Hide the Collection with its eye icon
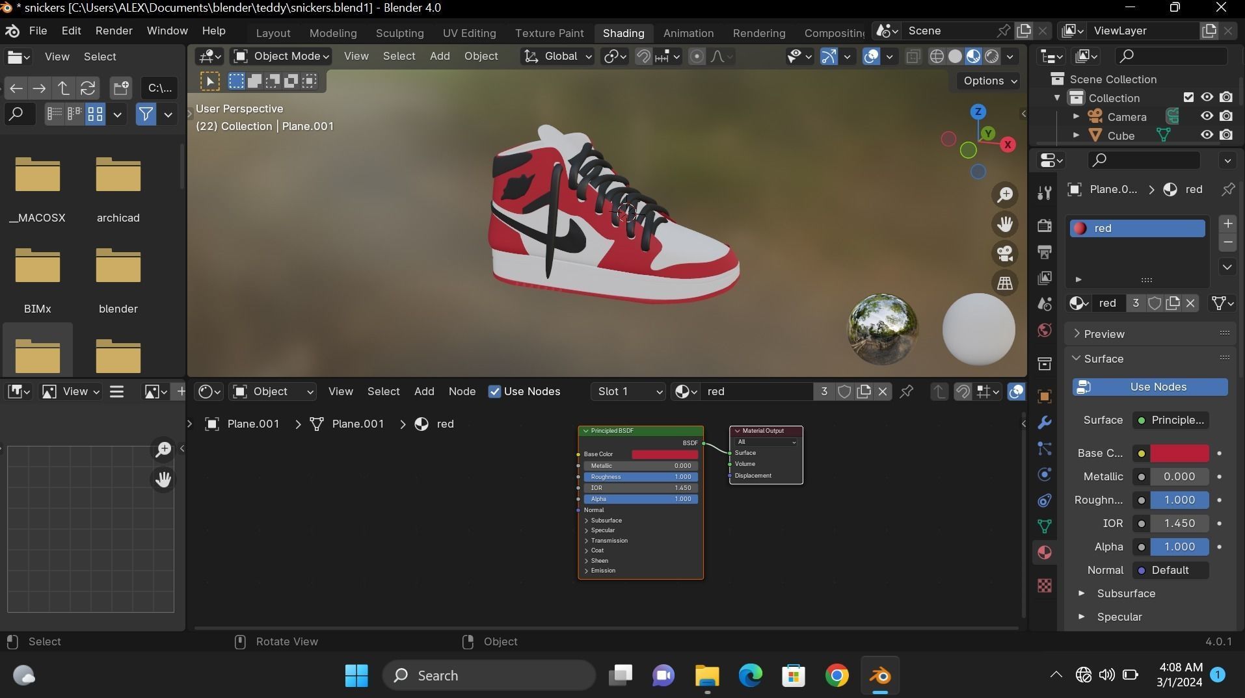Image resolution: width=1245 pixels, height=698 pixels. (x=1207, y=97)
